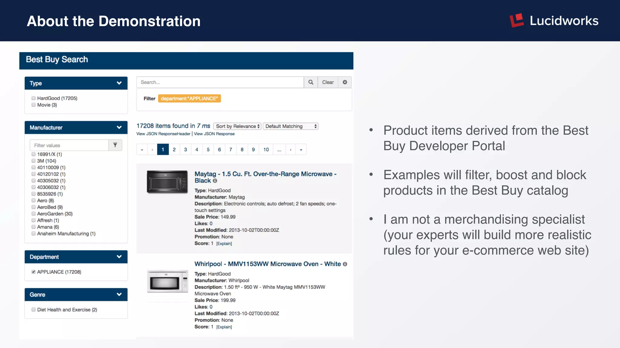Check the Affresh (1) checkbox

point(34,220)
